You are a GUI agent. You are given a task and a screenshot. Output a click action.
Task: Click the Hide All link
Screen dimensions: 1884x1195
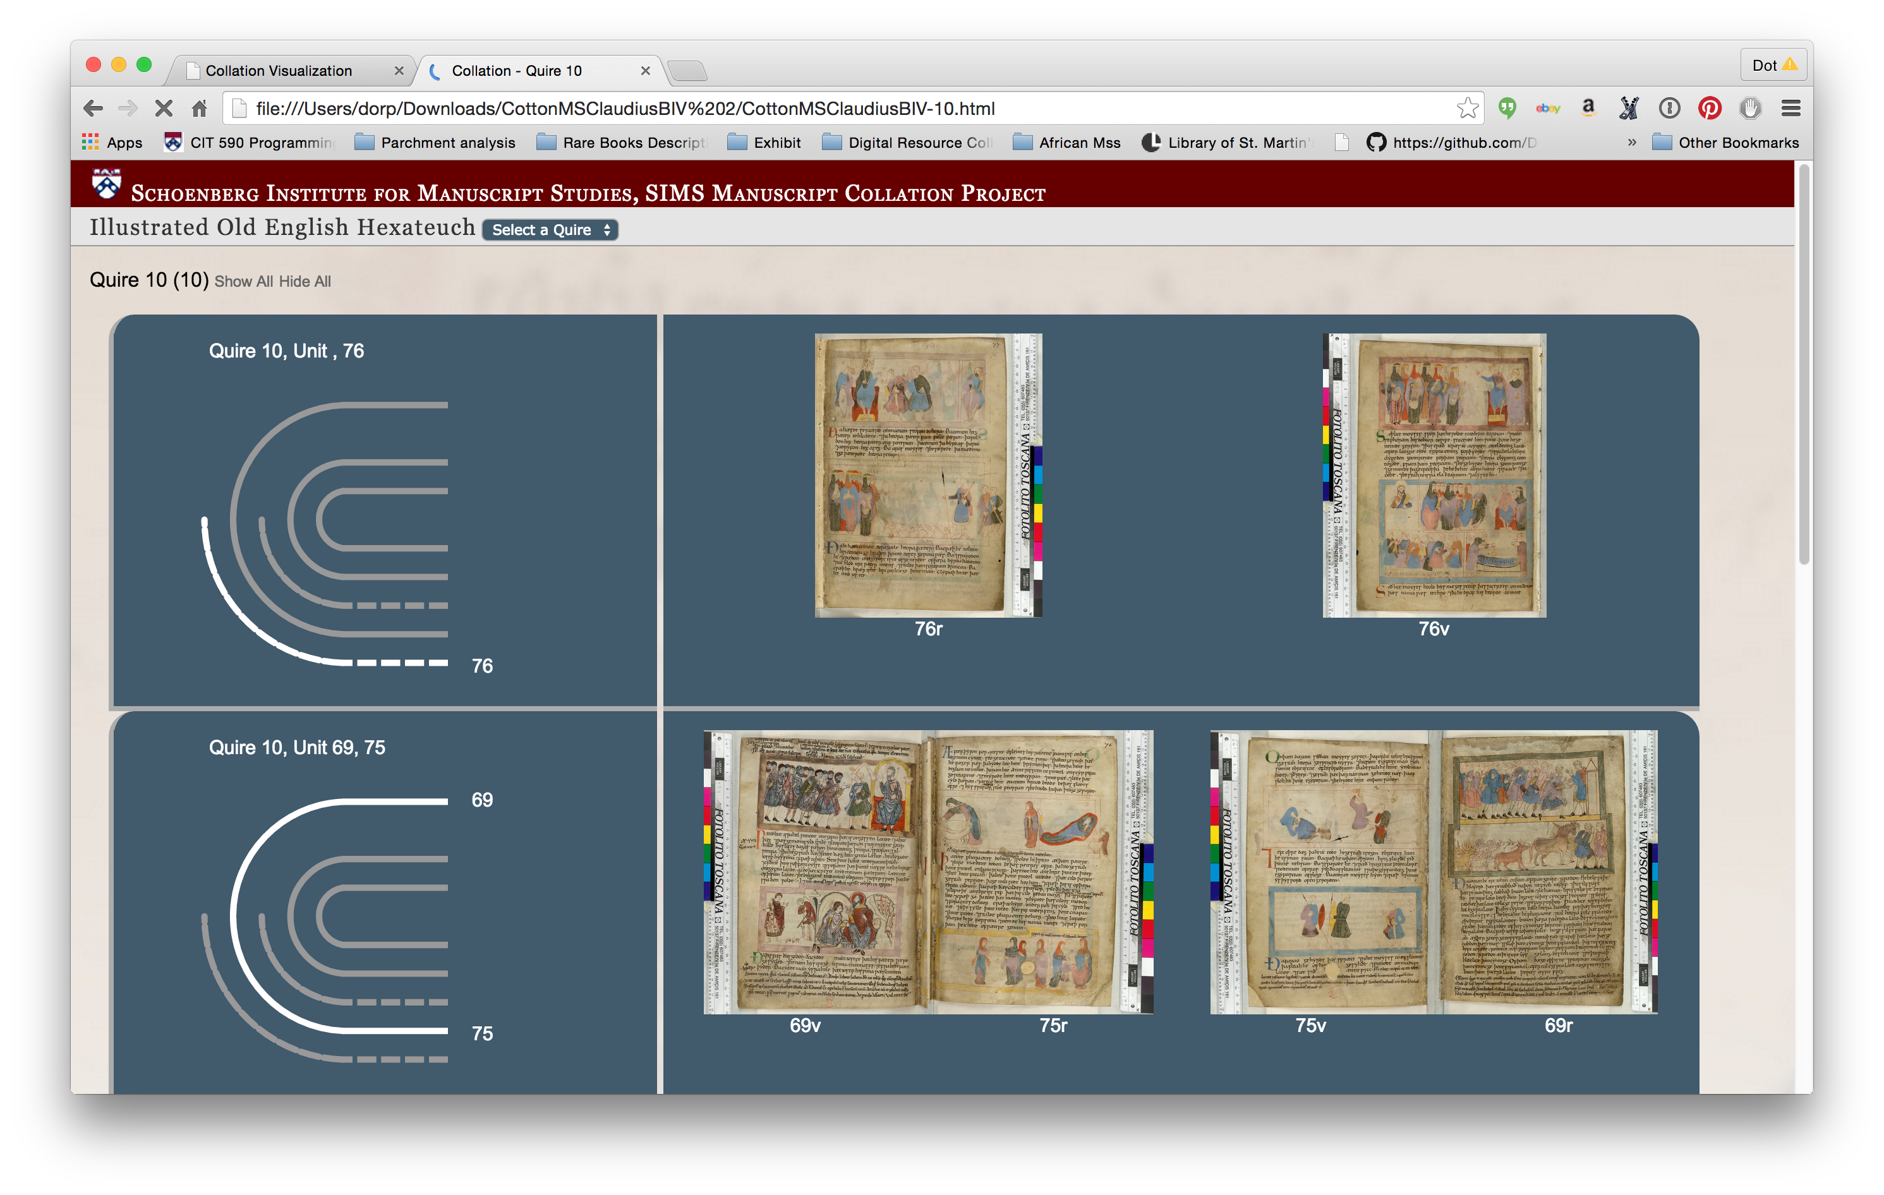[305, 282]
